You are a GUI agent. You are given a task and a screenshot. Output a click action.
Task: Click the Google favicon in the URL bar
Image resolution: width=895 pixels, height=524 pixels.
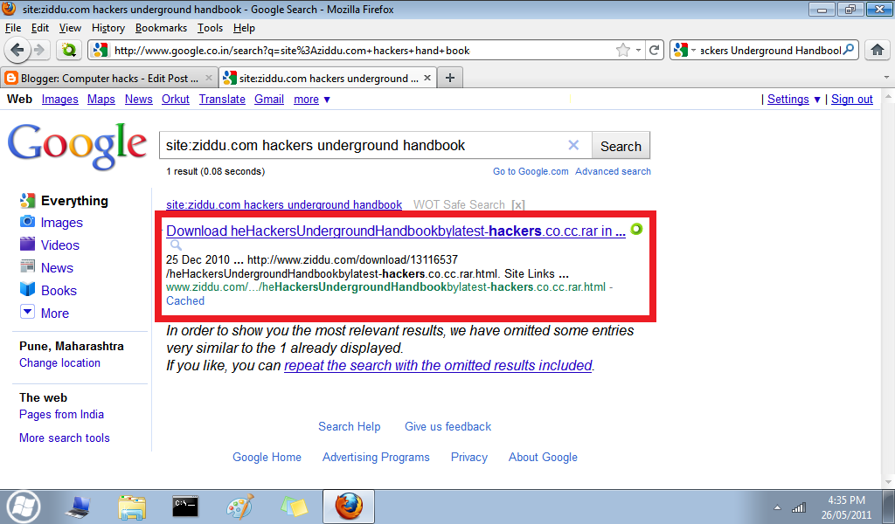(x=101, y=50)
